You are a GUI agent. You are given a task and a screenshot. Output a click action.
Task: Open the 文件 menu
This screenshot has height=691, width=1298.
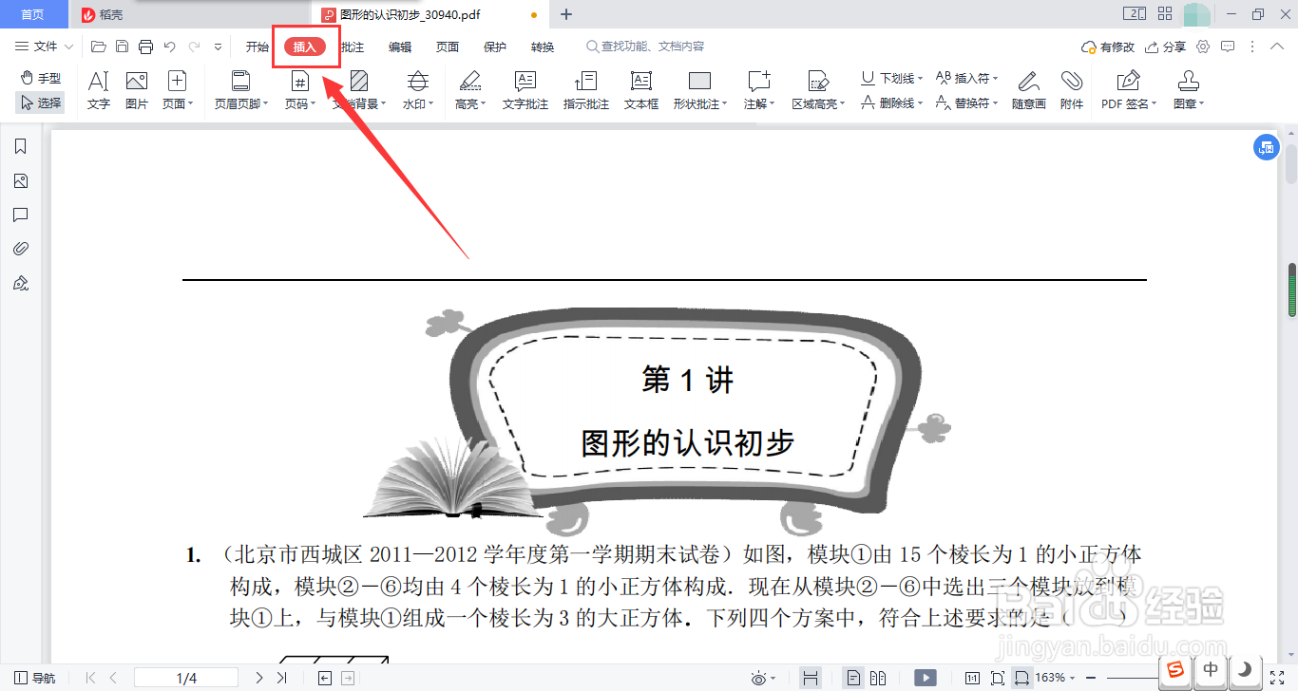point(45,47)
